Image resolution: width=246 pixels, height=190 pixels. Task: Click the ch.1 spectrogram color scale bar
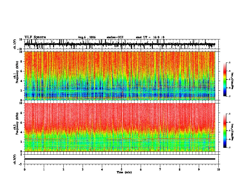tap(225, 79)
